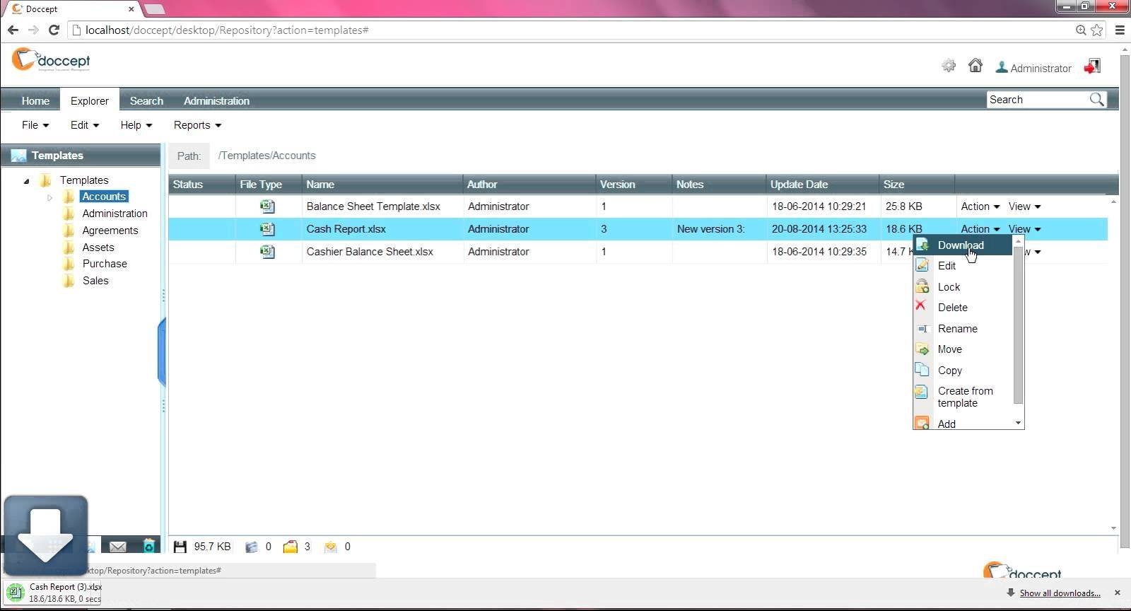The height and width of the screenshot is (611, 1131).
Task: Click the settings gear icon in header
Action: click(949, 66)
